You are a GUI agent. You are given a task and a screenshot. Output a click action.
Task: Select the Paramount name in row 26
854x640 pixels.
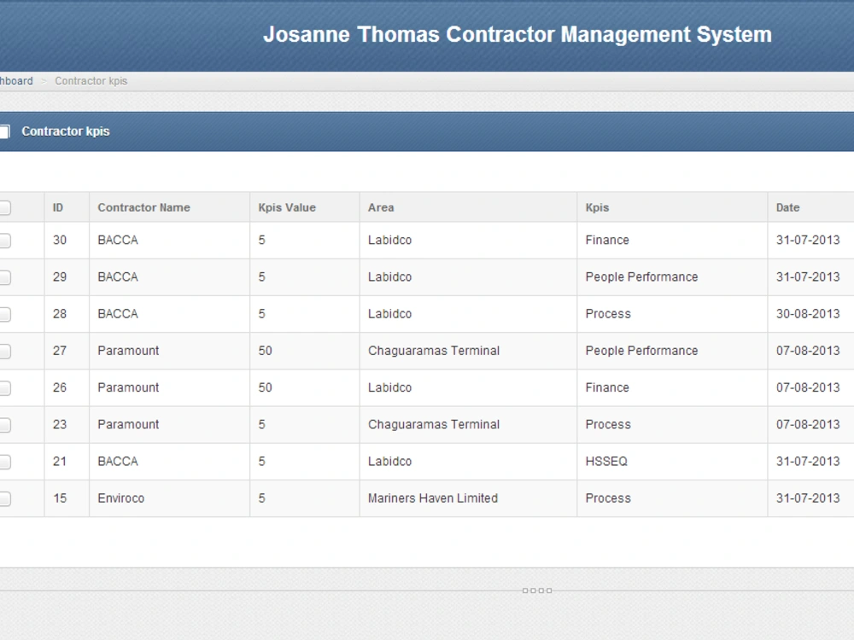pos(128,387)
